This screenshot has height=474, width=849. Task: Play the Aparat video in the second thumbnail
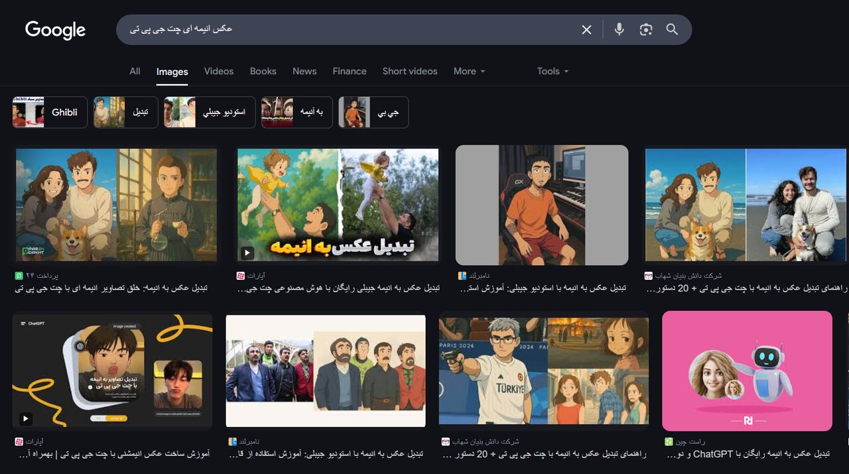[x=247, y=253]
